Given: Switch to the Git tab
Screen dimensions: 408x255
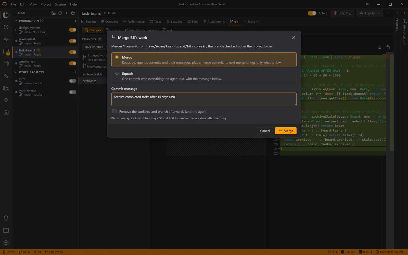Looking at the screenshot, I should point(234,22).
